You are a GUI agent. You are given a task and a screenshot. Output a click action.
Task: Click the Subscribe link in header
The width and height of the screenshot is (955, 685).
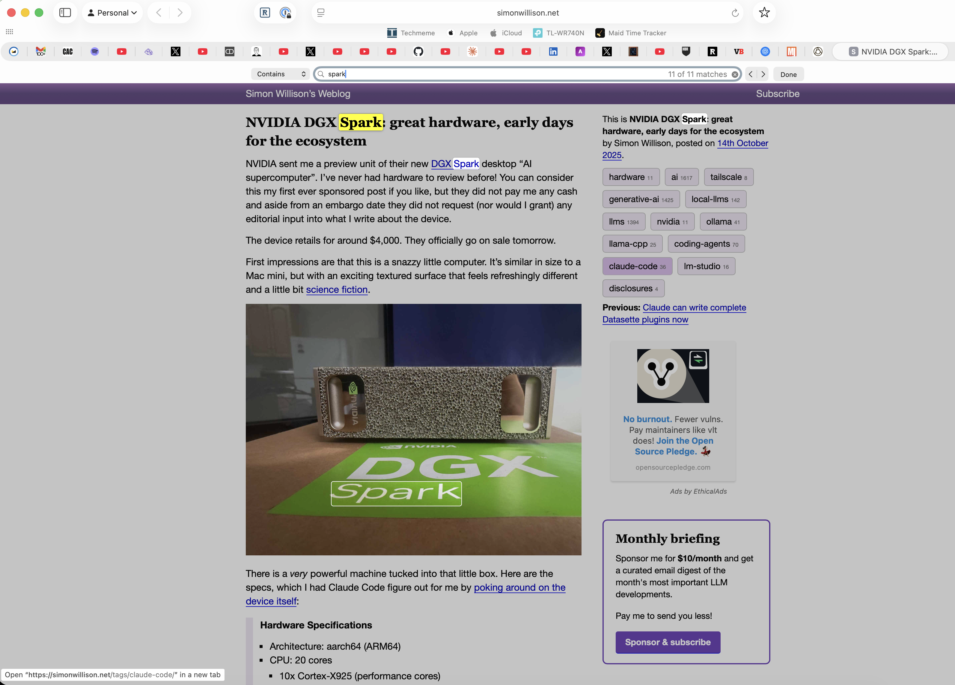pyautogui.click(x=777, y=94)
